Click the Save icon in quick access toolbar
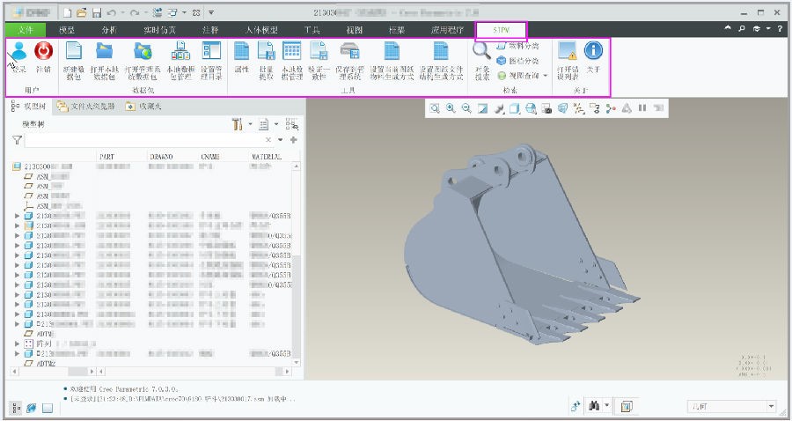Viewport: 792px width, 421px height. [x=97, y=13]
